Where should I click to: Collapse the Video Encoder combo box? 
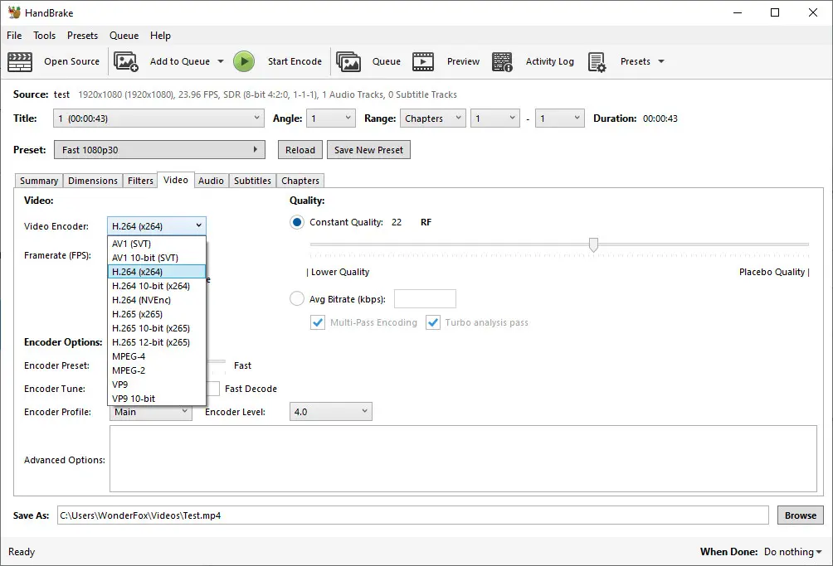pyautogui.click(x=157, y=226)
